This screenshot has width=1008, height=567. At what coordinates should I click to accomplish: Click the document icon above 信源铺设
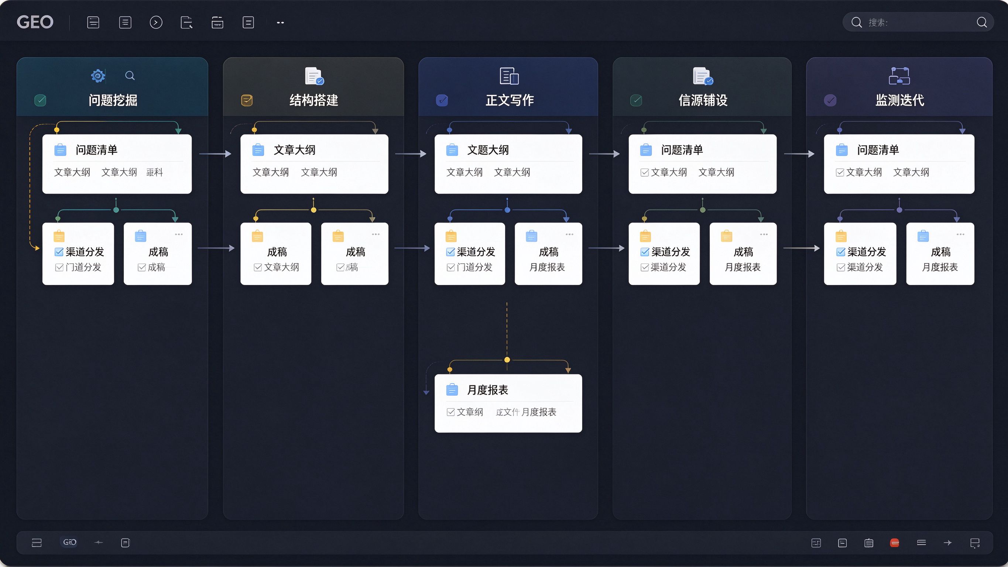pos(703,76)
